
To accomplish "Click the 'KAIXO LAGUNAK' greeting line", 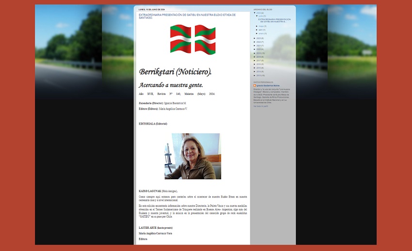I will (x=158, y=191).
